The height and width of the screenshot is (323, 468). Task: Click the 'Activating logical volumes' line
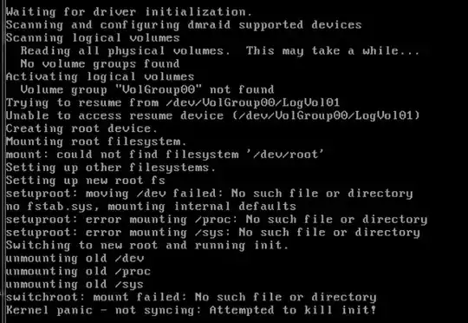coord(100,77)
